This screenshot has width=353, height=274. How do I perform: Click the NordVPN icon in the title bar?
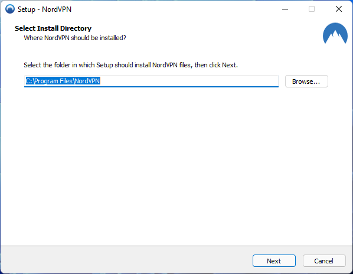(x=10, y=9)
